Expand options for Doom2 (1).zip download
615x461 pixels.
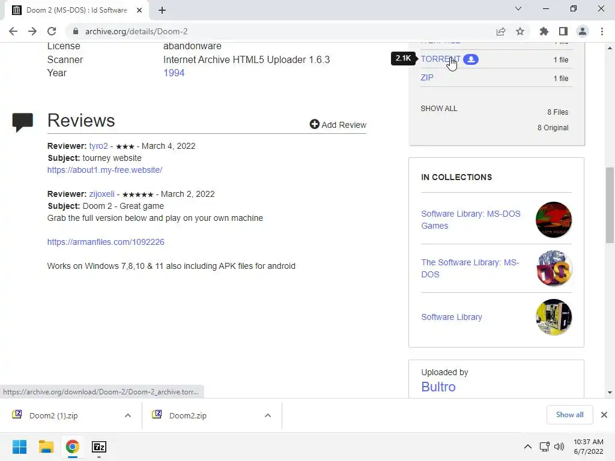tap(128, 415)
